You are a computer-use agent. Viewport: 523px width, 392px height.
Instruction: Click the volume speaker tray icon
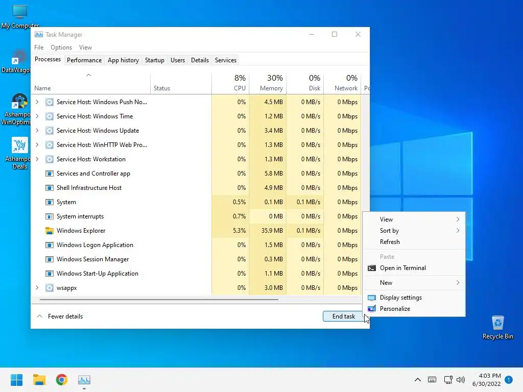(461, 380)
